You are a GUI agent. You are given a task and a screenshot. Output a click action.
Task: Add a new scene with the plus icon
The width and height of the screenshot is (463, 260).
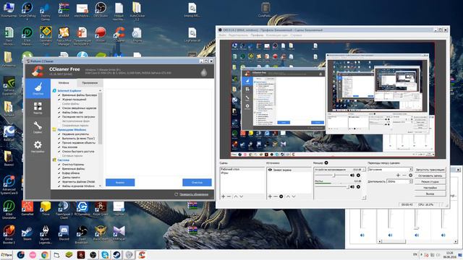pyautogui.click(x=224, y=196)
